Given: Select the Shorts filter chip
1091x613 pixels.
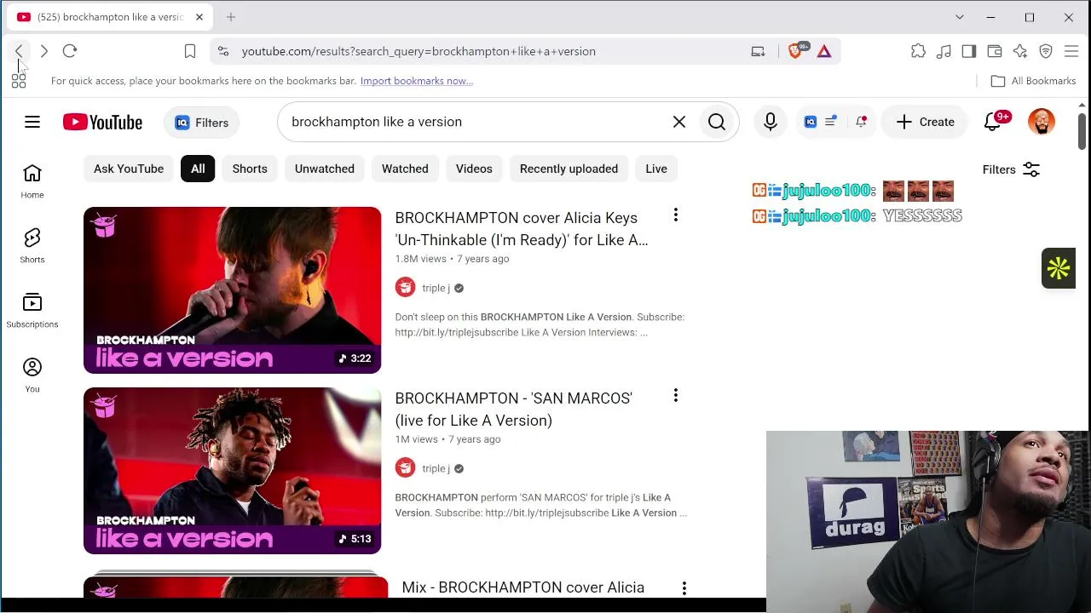Looking at the screenshot, I should [250, 169].
